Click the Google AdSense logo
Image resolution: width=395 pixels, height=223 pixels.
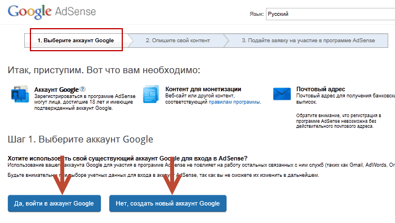coord(52,12)
